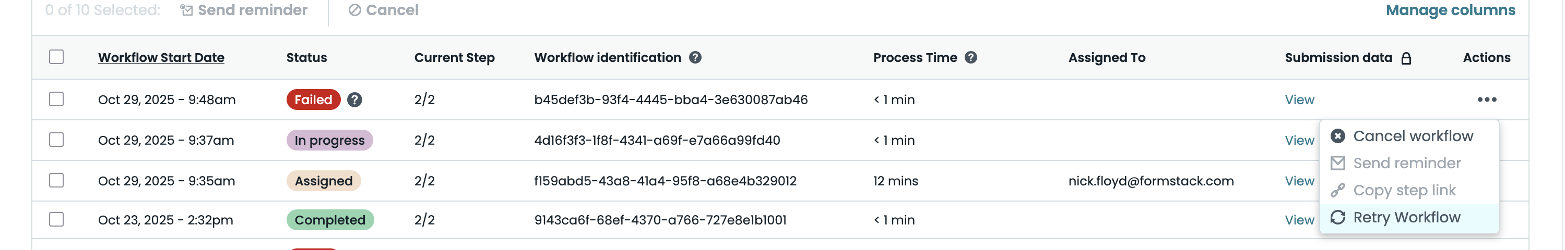This screenshot has height=250, width=1565.
Task: Tick checkbox for the Completed workflow row
Action: point(56,219)
